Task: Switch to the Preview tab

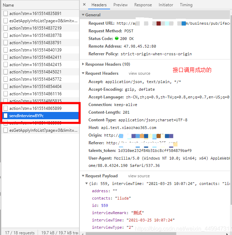Action: (x=121, y=5)
